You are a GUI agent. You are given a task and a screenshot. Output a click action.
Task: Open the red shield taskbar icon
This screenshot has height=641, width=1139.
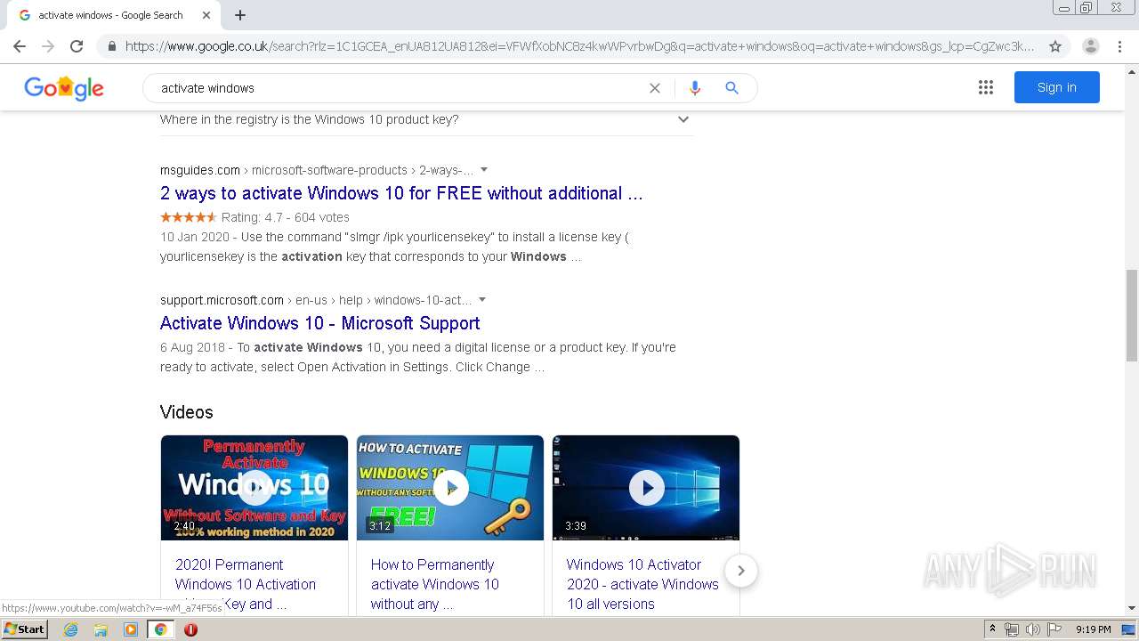[190, 629]
